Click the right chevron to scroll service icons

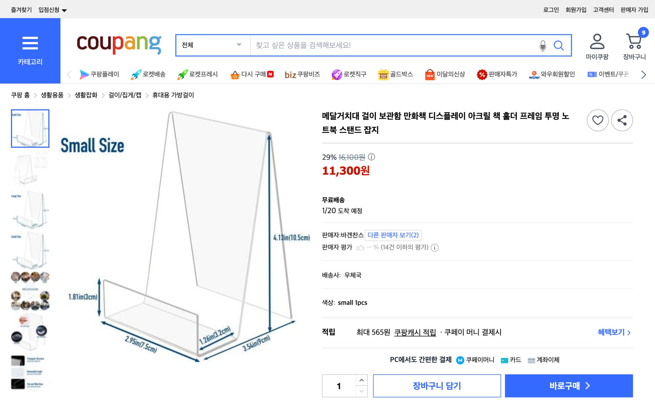point(643,74)
